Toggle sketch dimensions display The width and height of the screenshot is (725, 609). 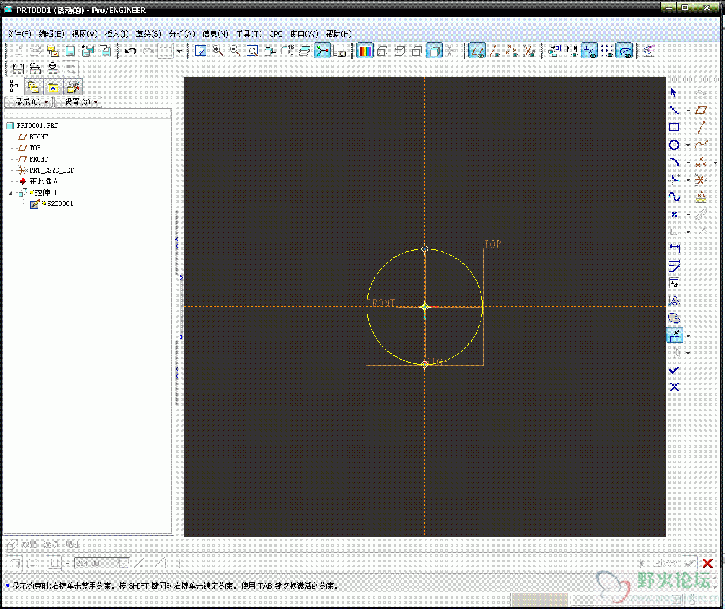(x=572, y=51)
